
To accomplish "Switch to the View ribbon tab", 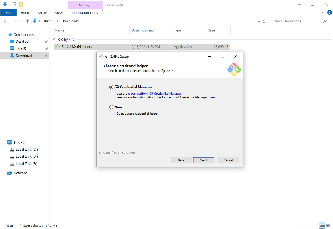I will 58,13.
